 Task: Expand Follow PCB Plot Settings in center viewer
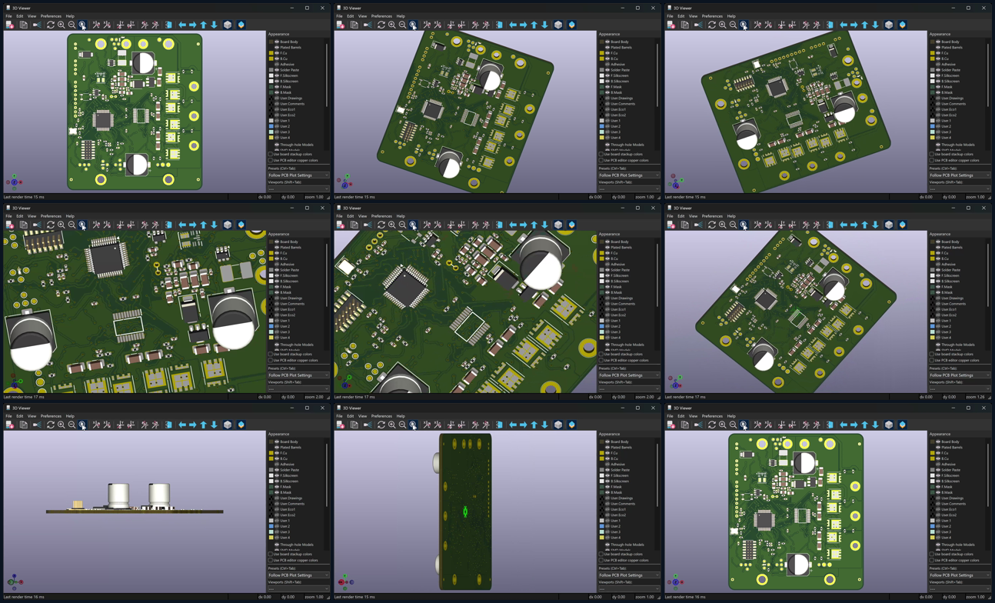pyautogui.click(x=629, y=375)
